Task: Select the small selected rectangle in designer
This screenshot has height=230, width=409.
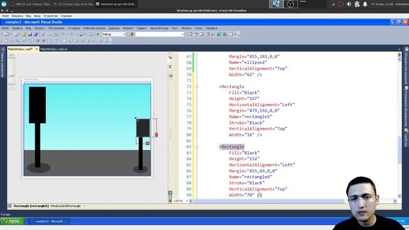Action: click(x=143, y=128)
